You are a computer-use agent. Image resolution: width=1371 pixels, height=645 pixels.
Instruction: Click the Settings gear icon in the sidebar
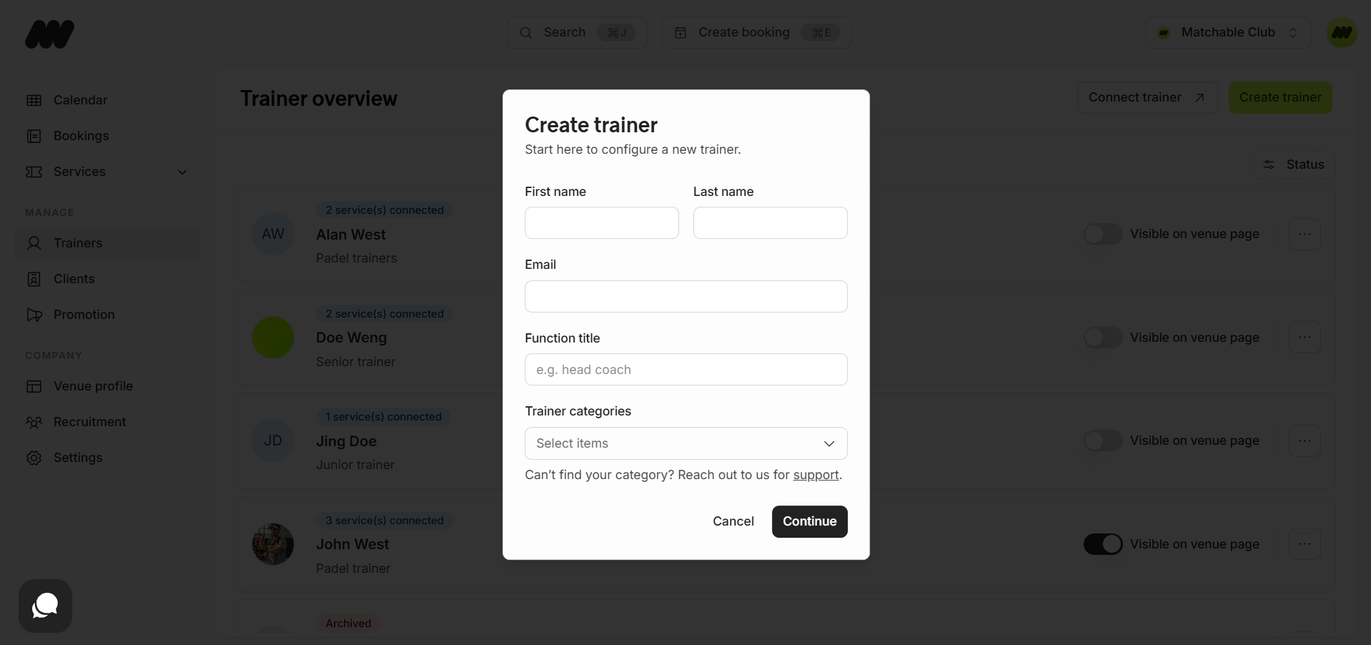click(x=34, y=458)
